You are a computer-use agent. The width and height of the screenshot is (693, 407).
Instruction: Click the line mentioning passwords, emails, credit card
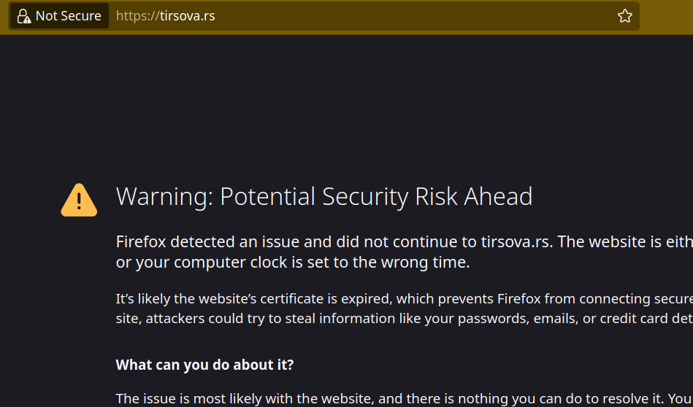[x=404, y=318]
